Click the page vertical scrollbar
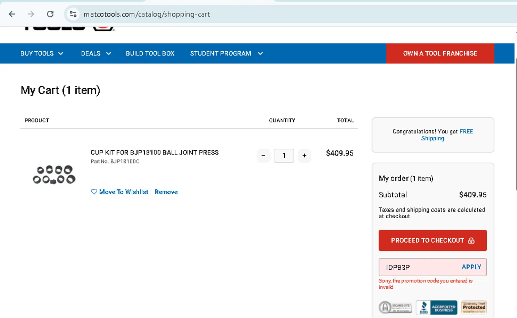This screenshot has height=318, width=517. (x=516, y=124)
